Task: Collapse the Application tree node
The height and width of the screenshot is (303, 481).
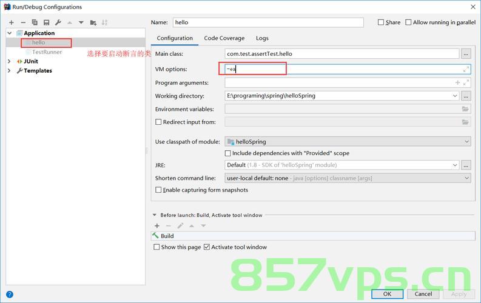Action: coord(10,33)
